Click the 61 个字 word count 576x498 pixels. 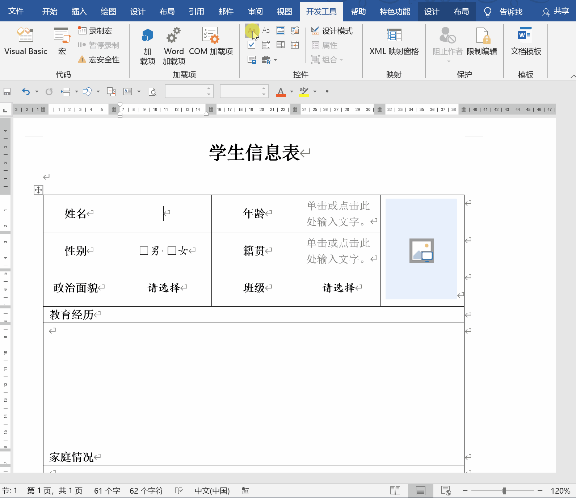[107, 491]
